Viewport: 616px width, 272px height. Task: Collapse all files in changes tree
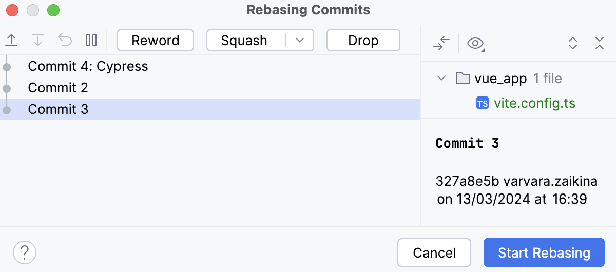pos(599,43)
